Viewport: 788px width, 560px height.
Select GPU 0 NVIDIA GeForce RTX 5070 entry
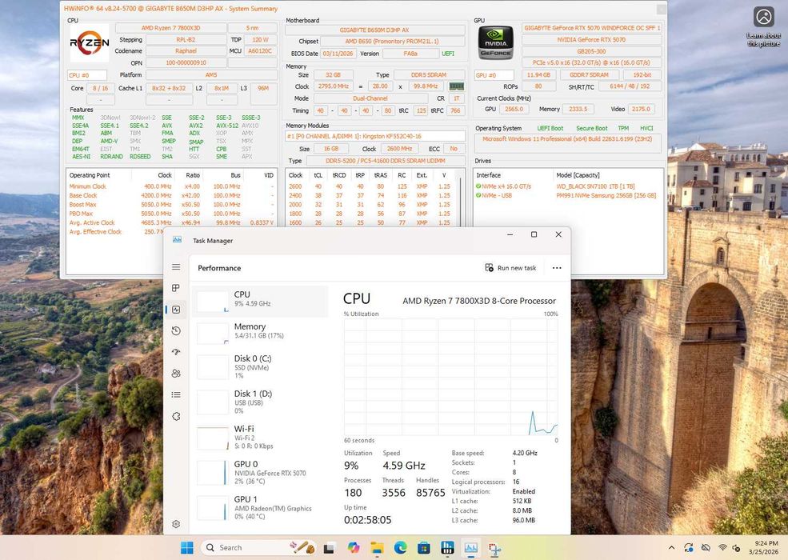click(x=260, y=473)
